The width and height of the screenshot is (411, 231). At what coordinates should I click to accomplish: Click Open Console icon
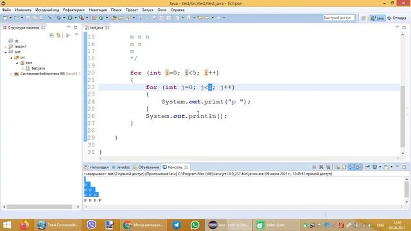(386, 167)
